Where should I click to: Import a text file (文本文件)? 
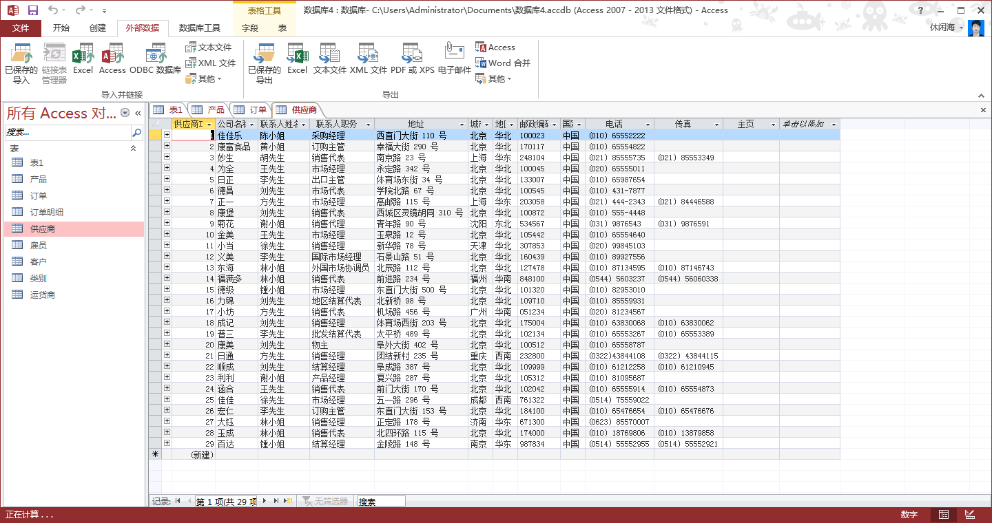tap(209, 47)
